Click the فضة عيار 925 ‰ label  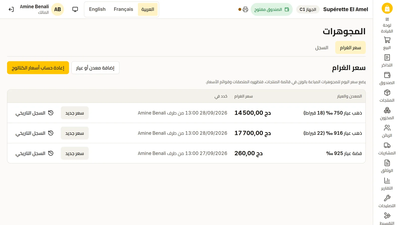point(344,153)
